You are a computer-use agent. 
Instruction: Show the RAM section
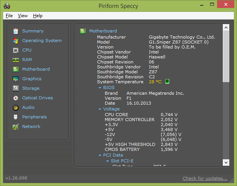point(27,60)
